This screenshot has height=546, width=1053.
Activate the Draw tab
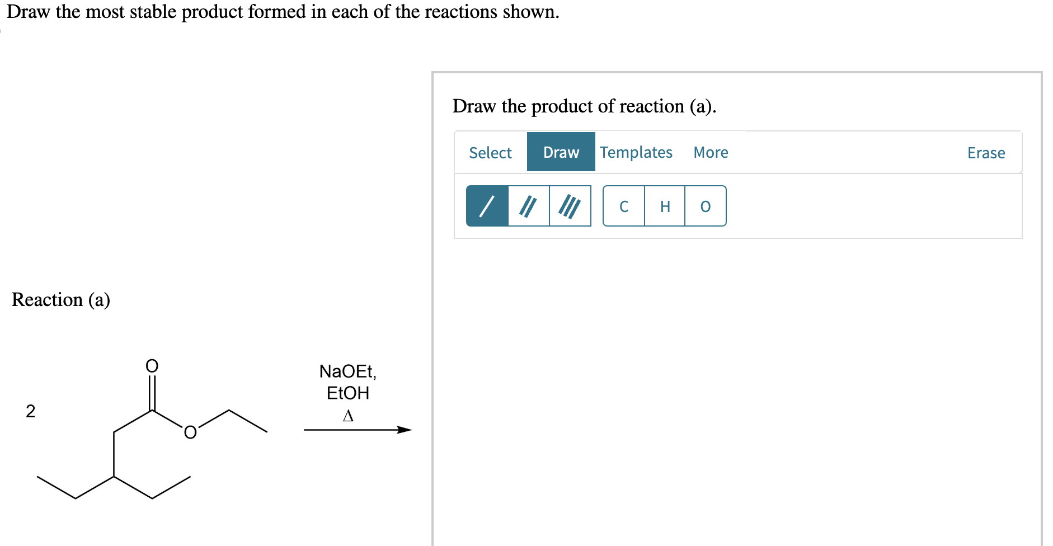(560, 152)
